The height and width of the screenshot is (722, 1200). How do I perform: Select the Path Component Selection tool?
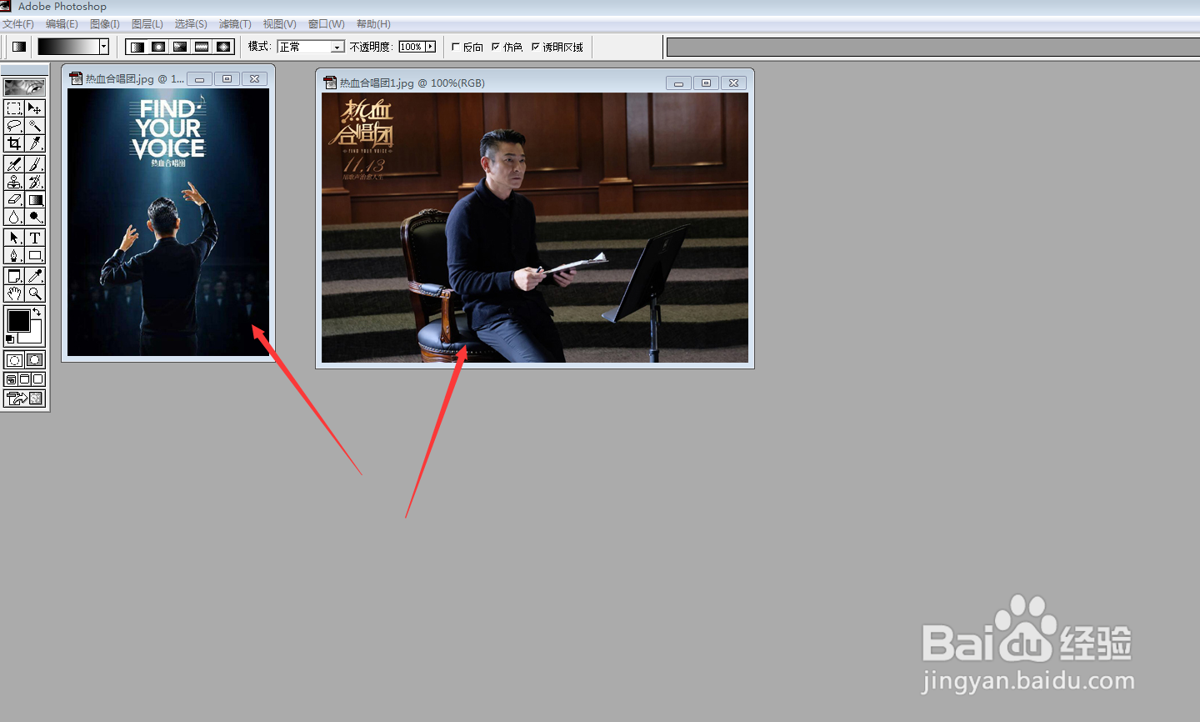(x=14, y=238)
